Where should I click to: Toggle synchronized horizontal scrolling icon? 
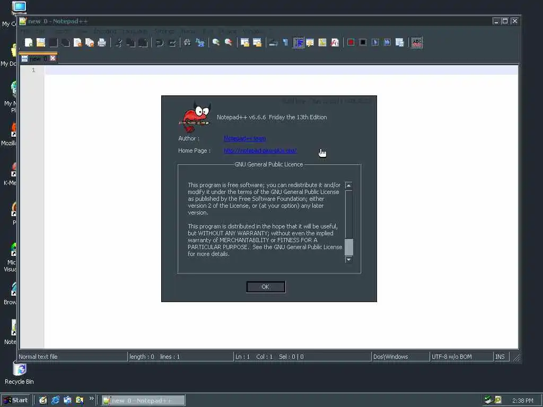tap(257, 42)
